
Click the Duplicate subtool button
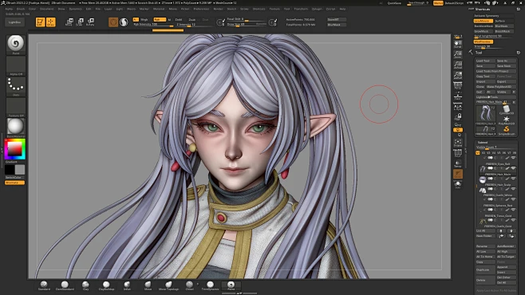tap(485, 269)
